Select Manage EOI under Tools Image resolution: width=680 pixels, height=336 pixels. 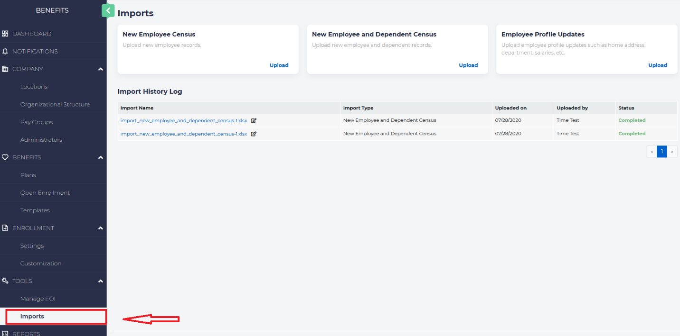(x=38, y=299)
